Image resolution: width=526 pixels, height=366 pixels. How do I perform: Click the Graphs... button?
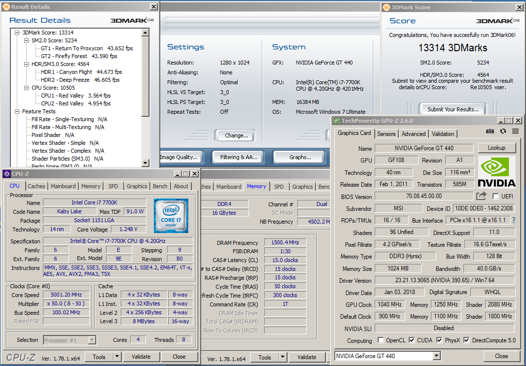(300, 157)
